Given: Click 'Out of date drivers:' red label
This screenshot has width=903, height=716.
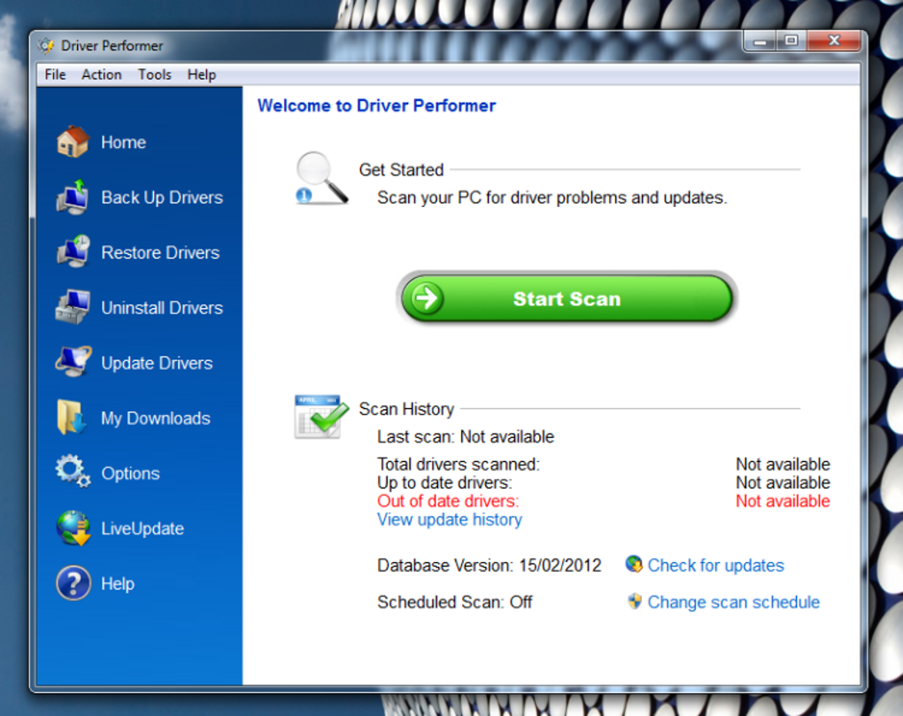Looking at the screenshot, I should tap(447, 501).
